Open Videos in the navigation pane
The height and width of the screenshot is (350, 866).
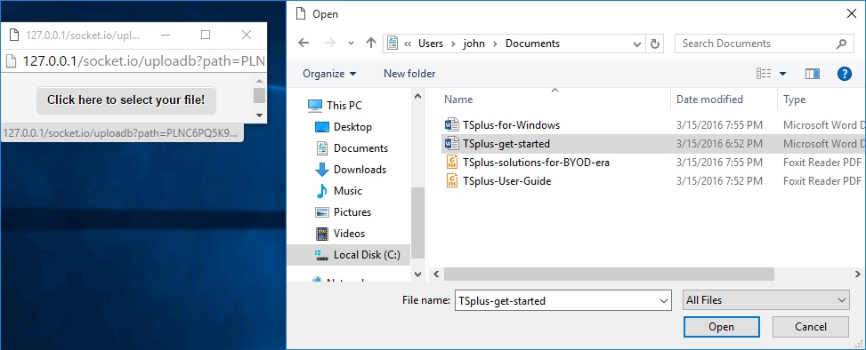(349, 233)
